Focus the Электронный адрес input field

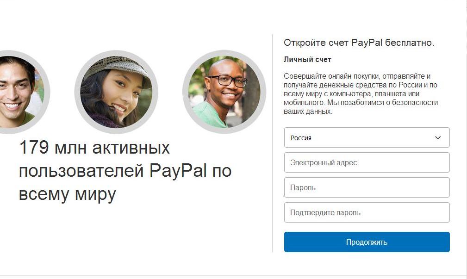367,162
